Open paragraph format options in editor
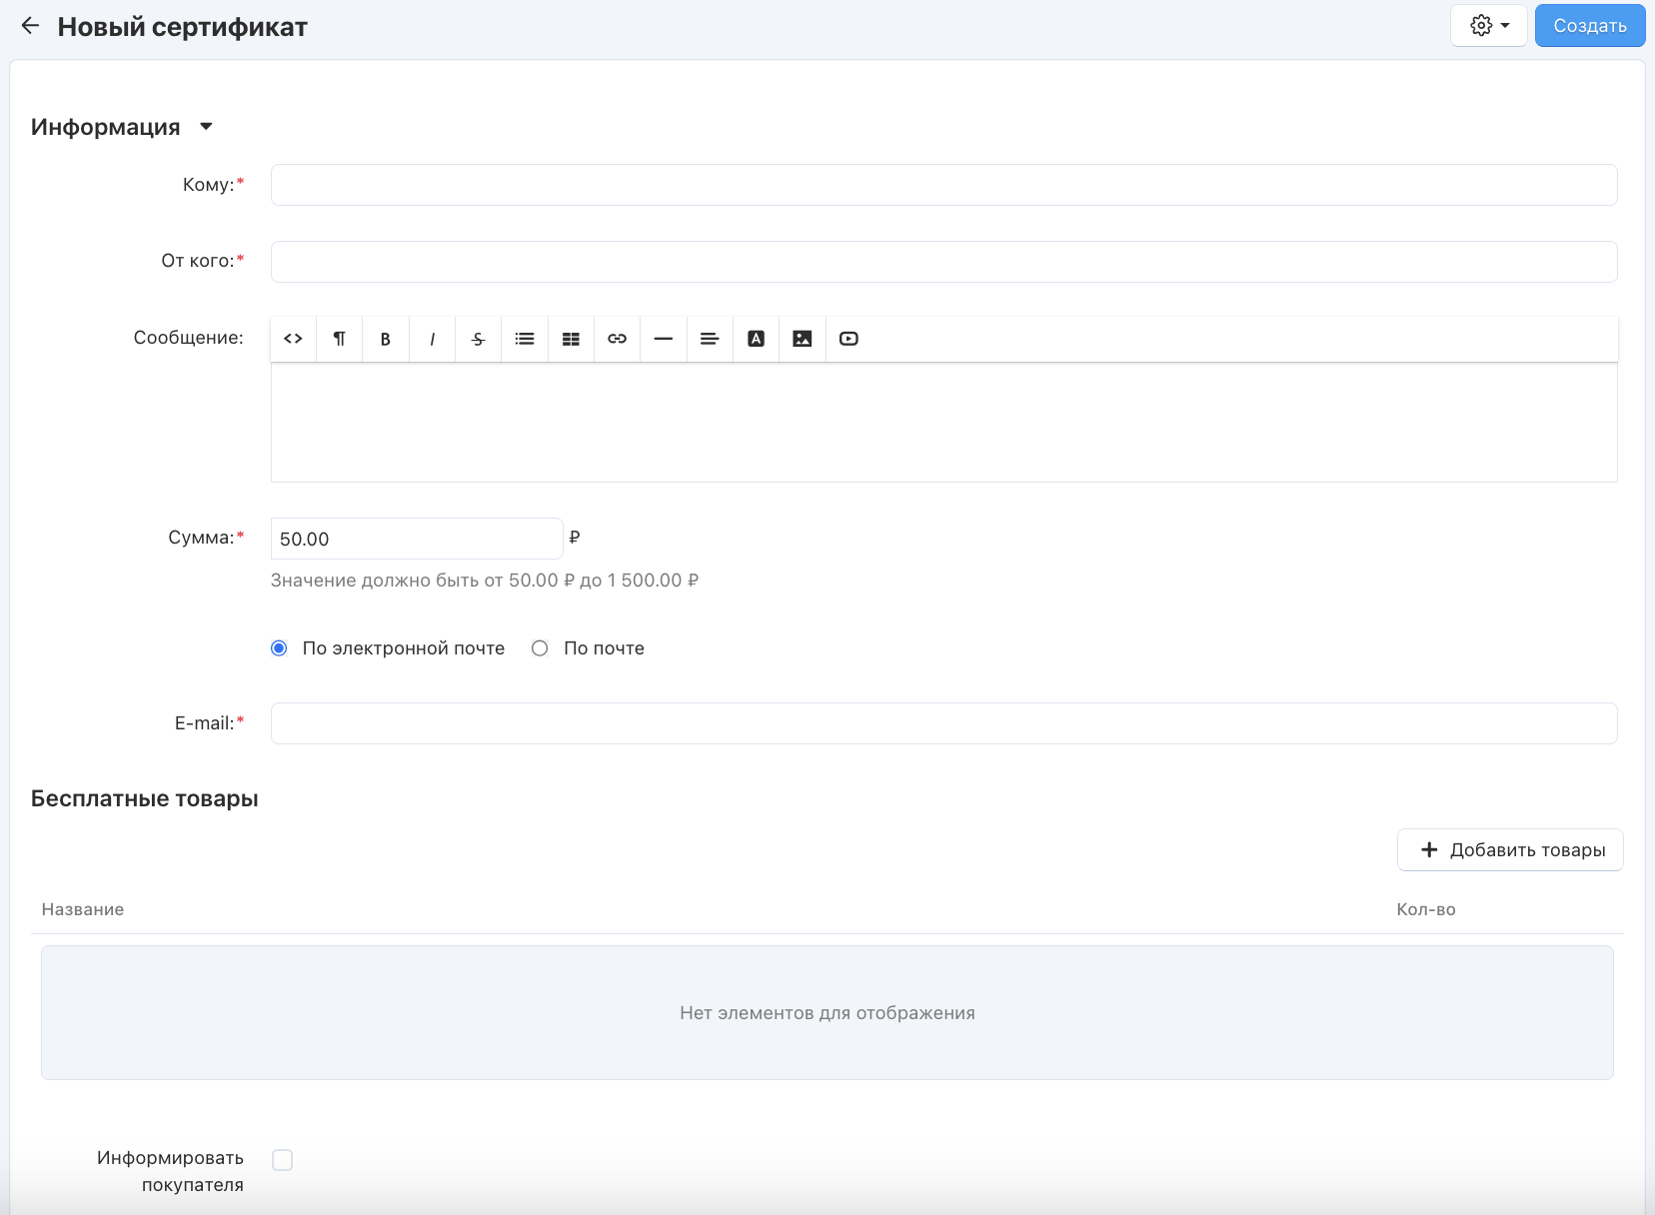This screenshot has height=1215, width=1655. [340, 339]
